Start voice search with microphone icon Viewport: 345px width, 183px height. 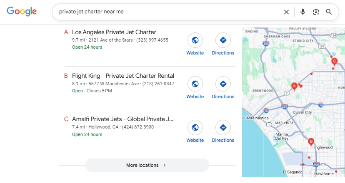(x=303, y=12)
